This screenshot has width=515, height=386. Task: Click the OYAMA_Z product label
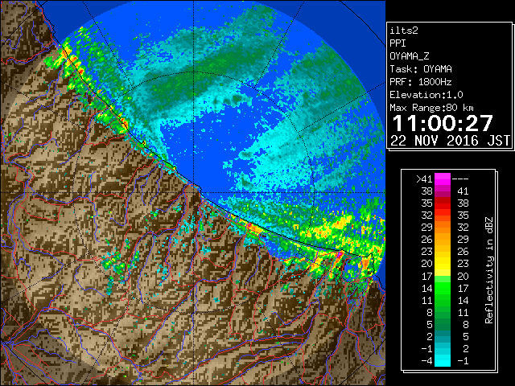point(410,56)
